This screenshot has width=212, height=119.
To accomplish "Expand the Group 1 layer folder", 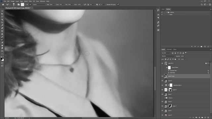I will coord(165,98).
